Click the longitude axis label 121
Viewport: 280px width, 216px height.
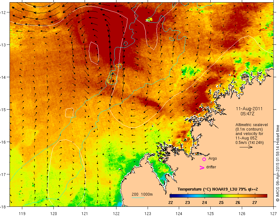(x=85, y=213)
